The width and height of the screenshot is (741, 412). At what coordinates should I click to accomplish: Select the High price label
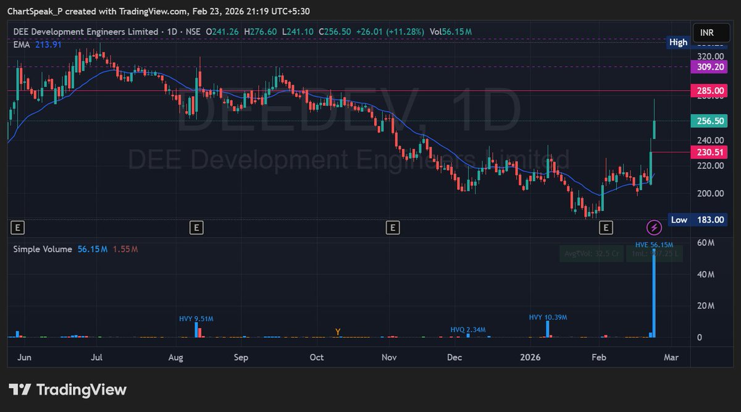tap(678, 43)
